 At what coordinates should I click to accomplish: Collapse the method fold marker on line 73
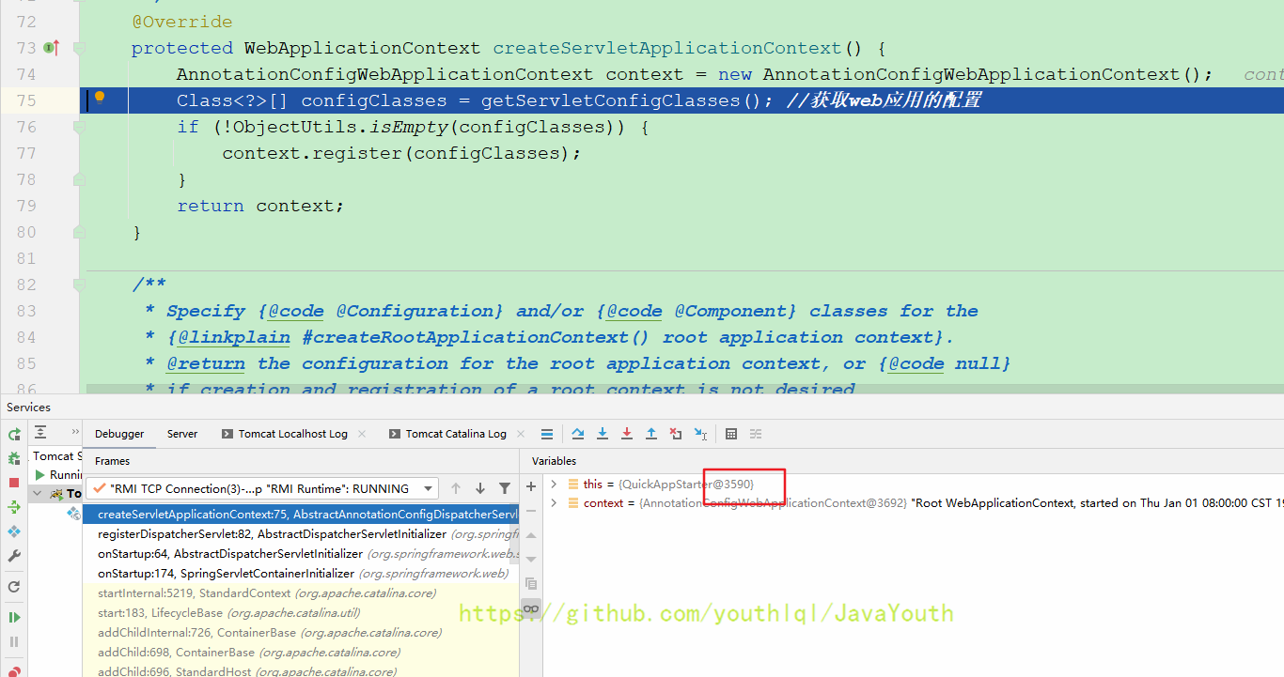79,48
